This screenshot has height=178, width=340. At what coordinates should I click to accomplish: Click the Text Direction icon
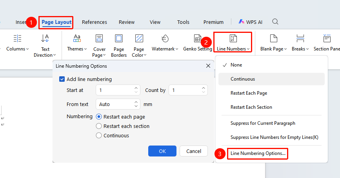pyautogui.click(x=45, y=38)
